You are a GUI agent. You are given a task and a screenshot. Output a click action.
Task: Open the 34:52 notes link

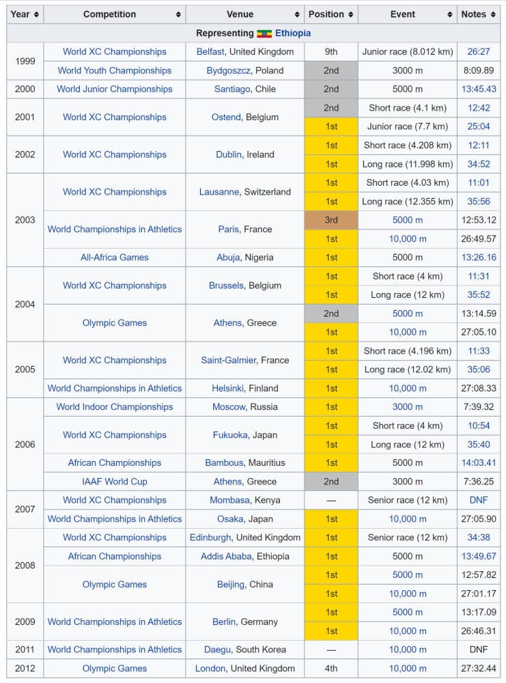point(479,164)
